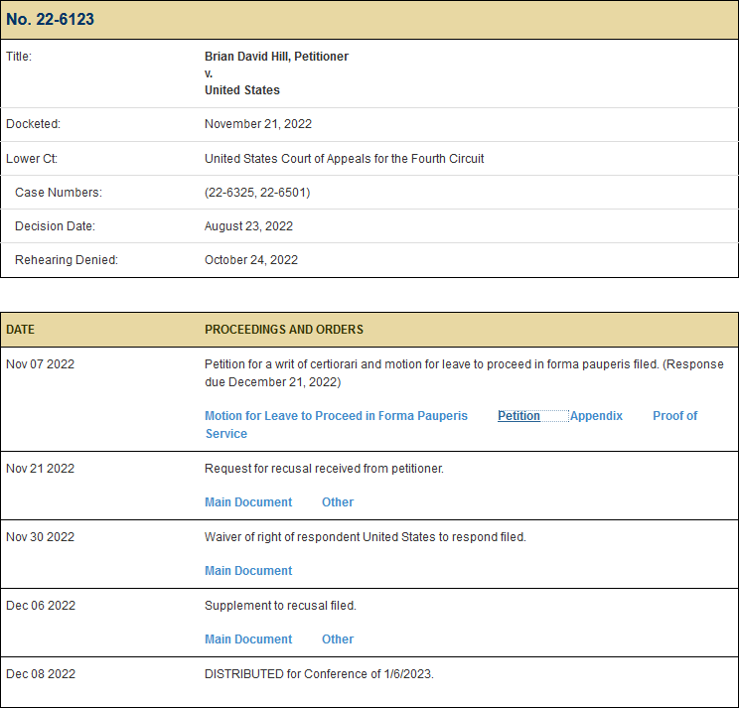Open the Appendix document link
Screen dimensions: 739x708
click(x=596, y=415)
